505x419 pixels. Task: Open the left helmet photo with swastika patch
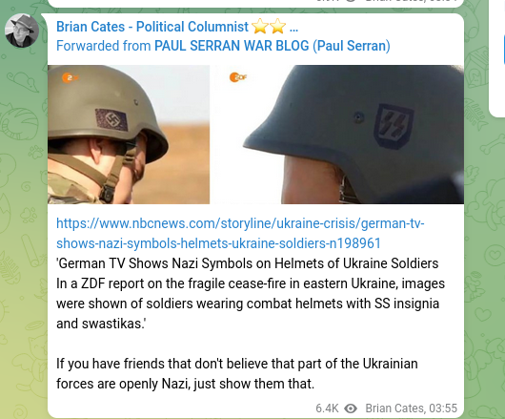coord(129,135)
